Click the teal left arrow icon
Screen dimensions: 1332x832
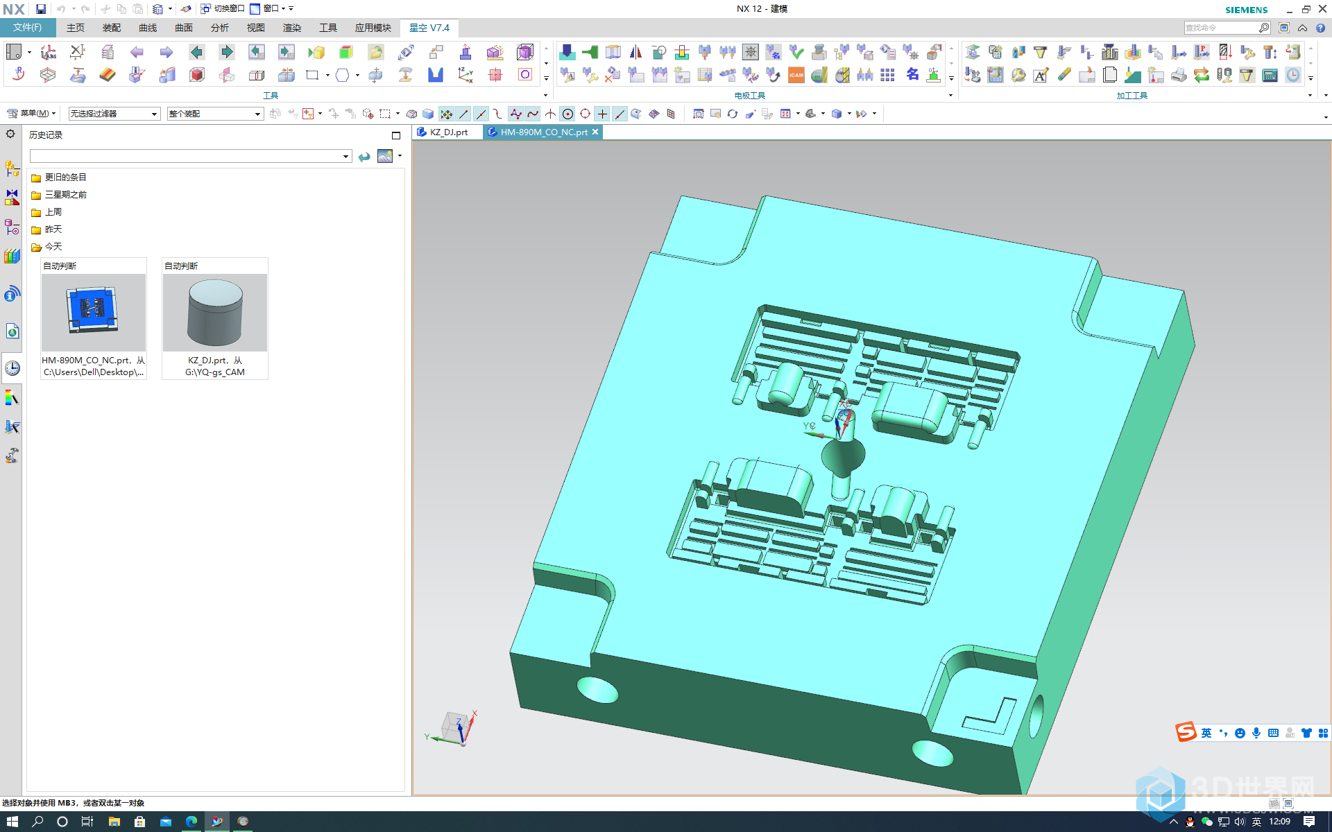[x=196, y=52]
